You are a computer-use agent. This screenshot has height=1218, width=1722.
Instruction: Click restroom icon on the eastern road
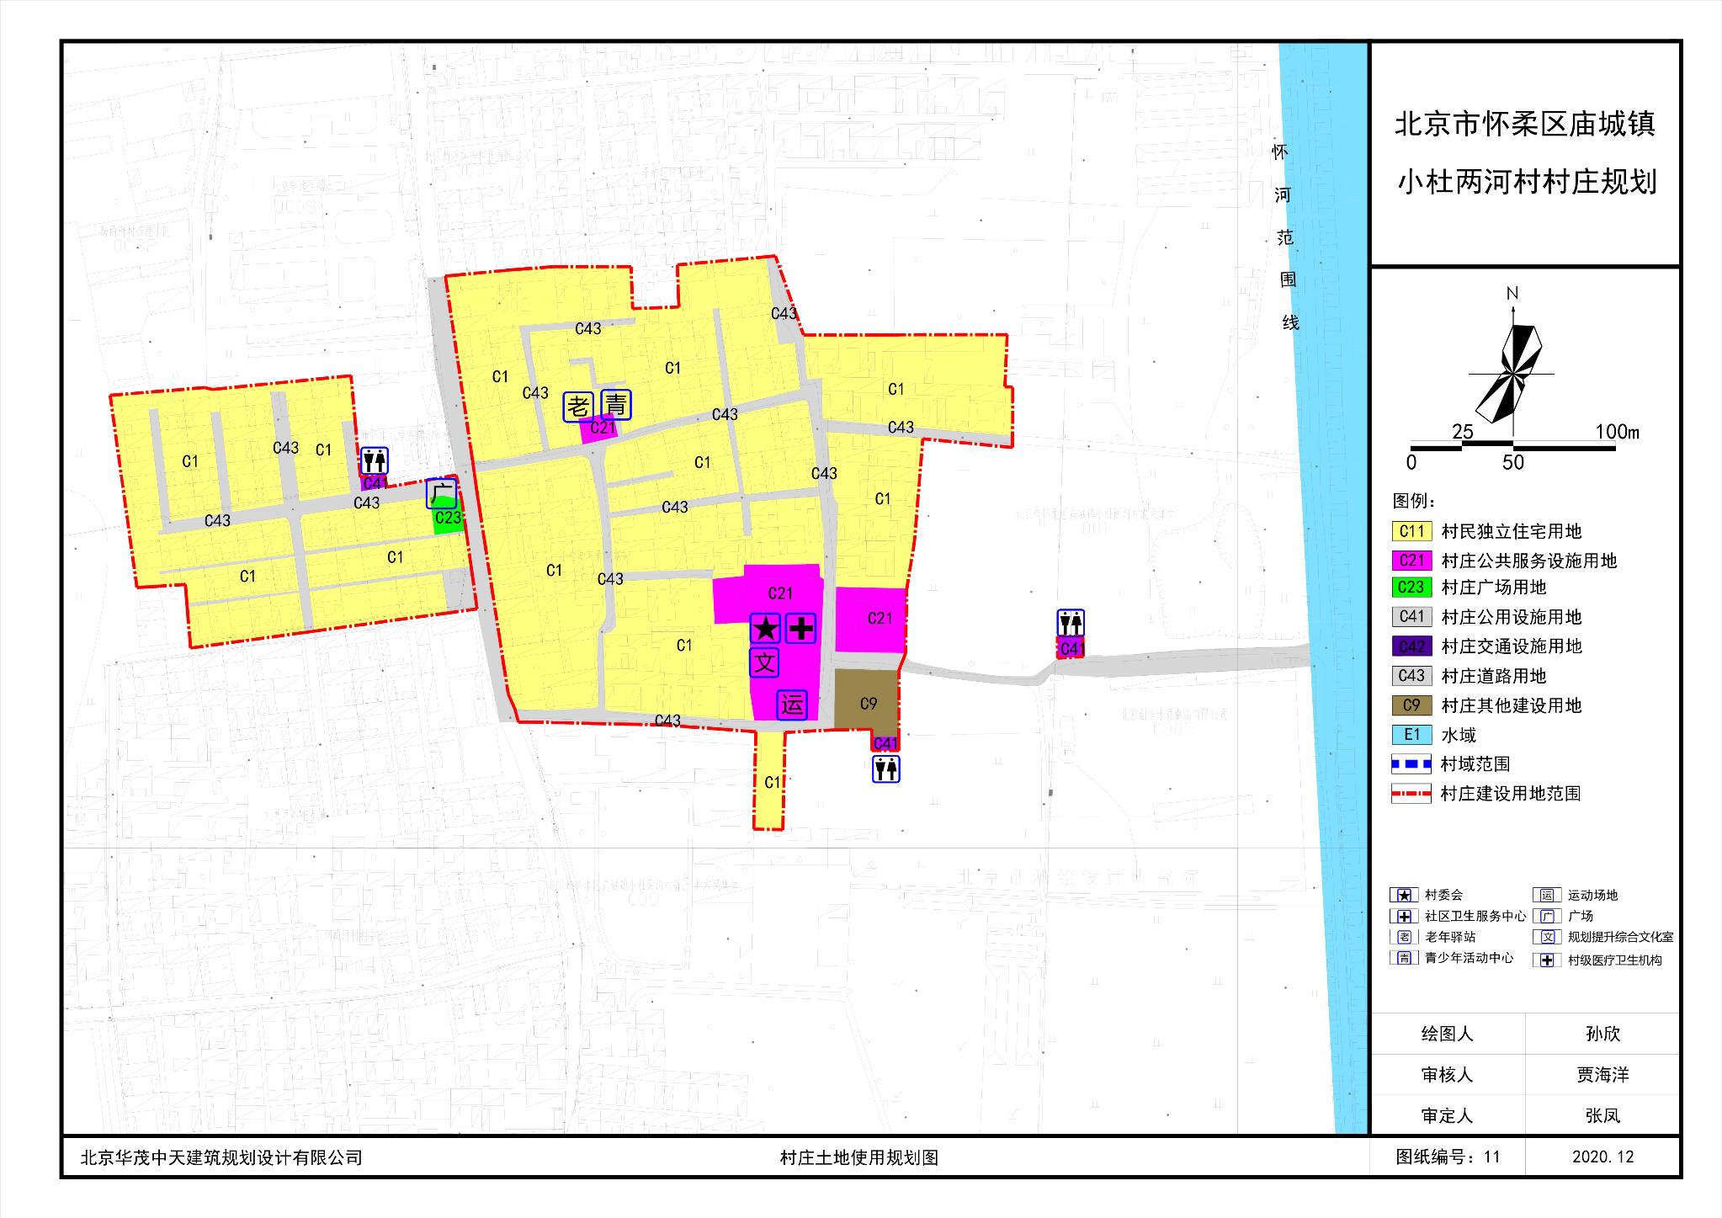[1071, 624]
